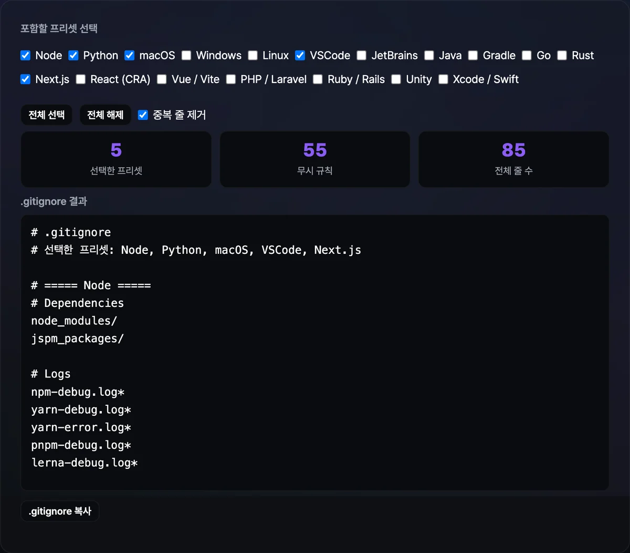Click the 무시 규칙 count card
Viewport: 630px width, 553px height.
pyautogui.click(x=315, y=159)
